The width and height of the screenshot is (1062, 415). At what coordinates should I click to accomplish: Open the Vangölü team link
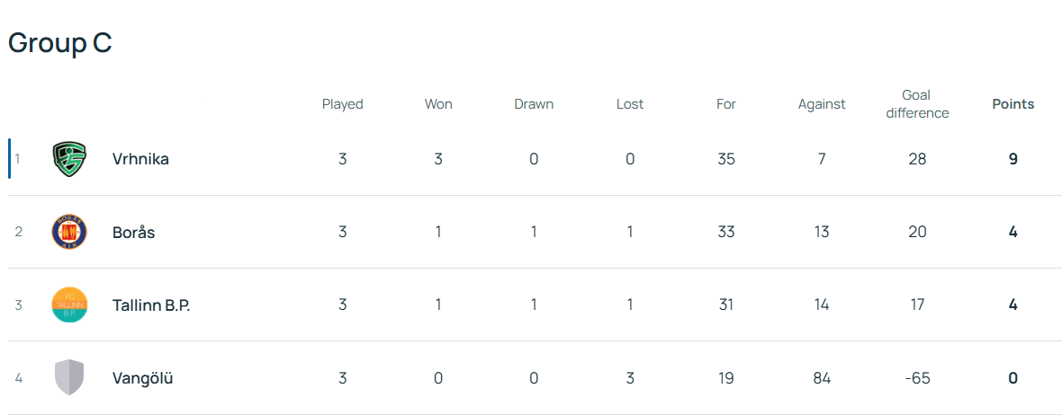click(x=142, y=378)
